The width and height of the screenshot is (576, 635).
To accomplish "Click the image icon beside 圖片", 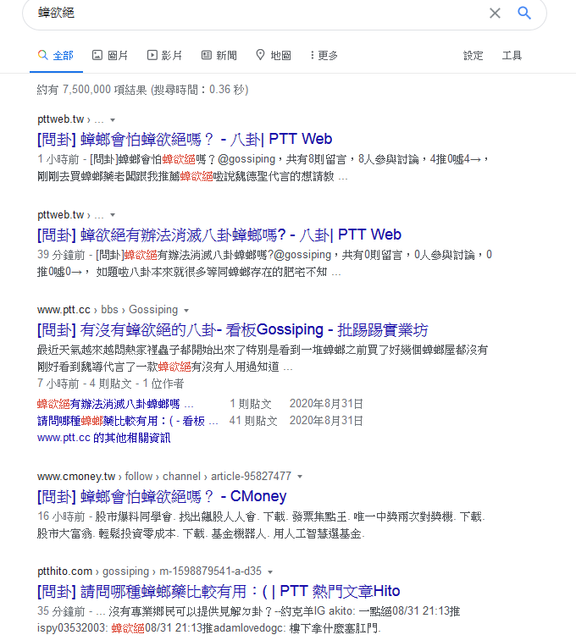I will tap(97, 55).
